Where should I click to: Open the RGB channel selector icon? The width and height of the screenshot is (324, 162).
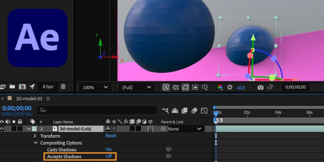click(x=220, y=87)
